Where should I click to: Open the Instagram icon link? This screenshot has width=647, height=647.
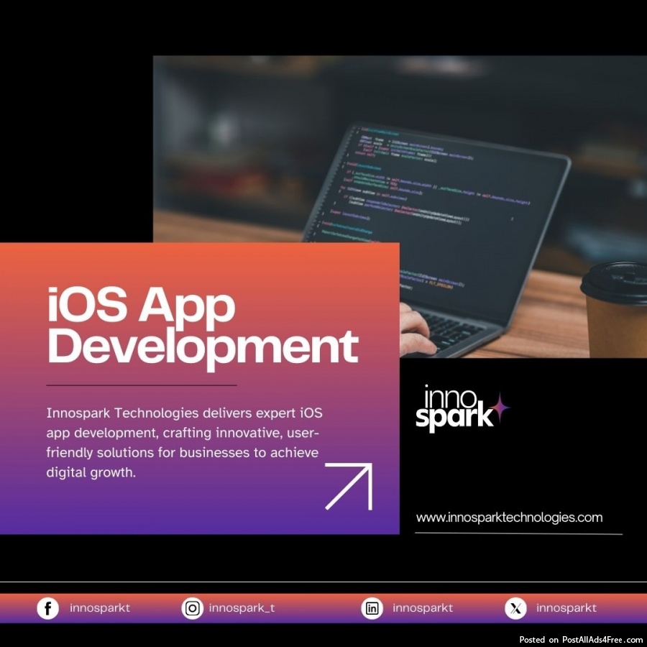click(192, 608)
